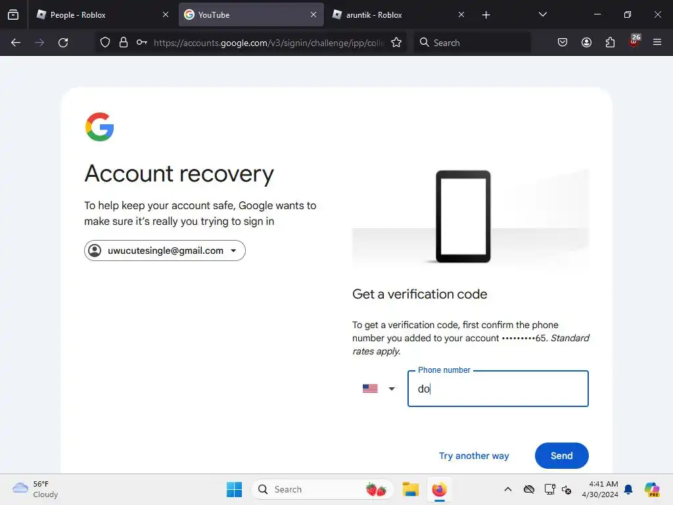Close the People - Roblox tab

point(165,14)
